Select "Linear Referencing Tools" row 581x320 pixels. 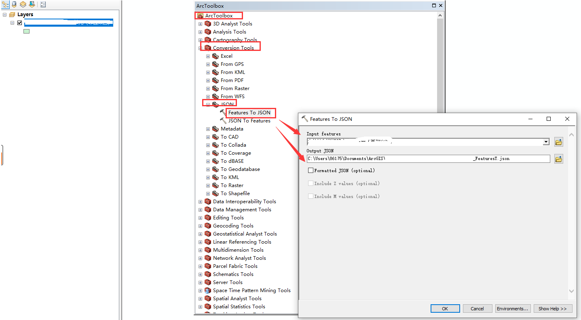pos(242,242)
